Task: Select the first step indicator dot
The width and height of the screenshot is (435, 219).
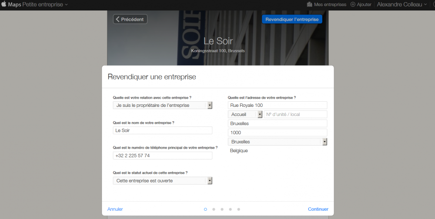Action: (x=205, y=209)
